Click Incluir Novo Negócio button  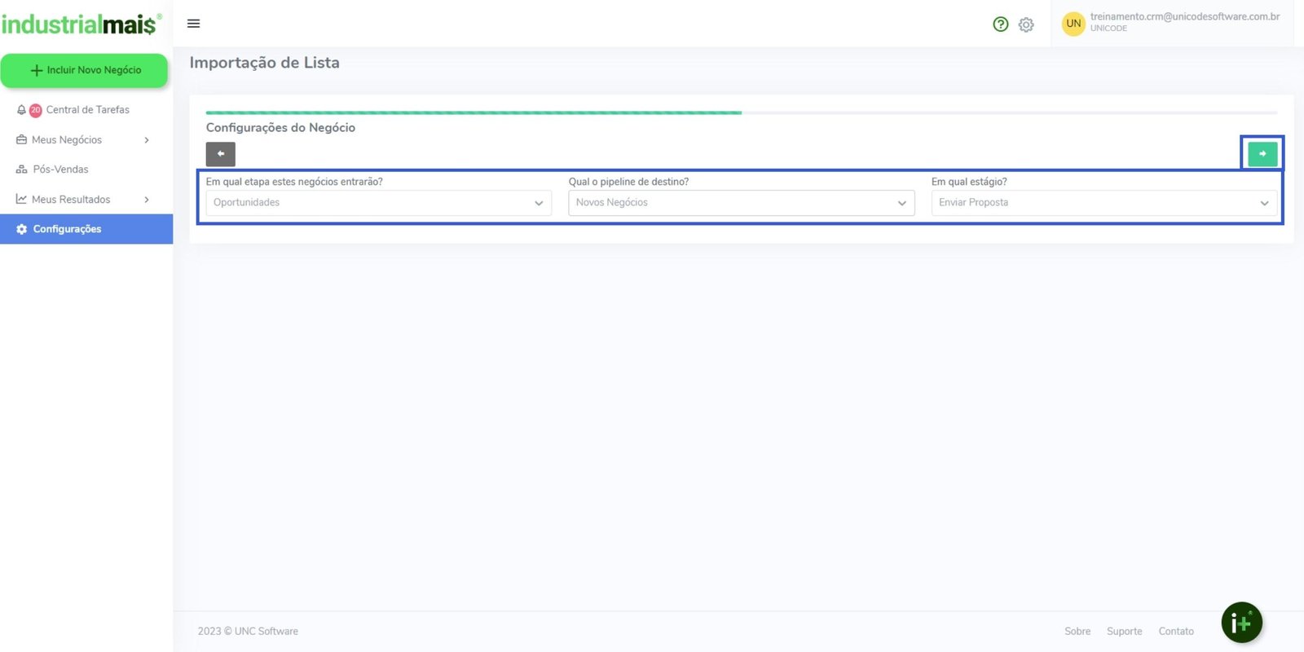85,71
